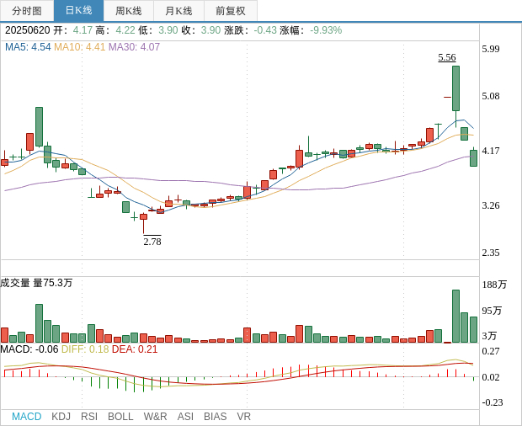The width and height of the screenshot is (522, 426).
Task: Click the MA5 legend label
Action: (28, 47)
